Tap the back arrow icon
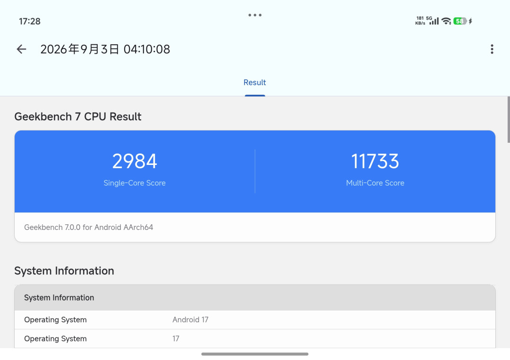The width and height of the screenshot is (510, 360). 21,49
